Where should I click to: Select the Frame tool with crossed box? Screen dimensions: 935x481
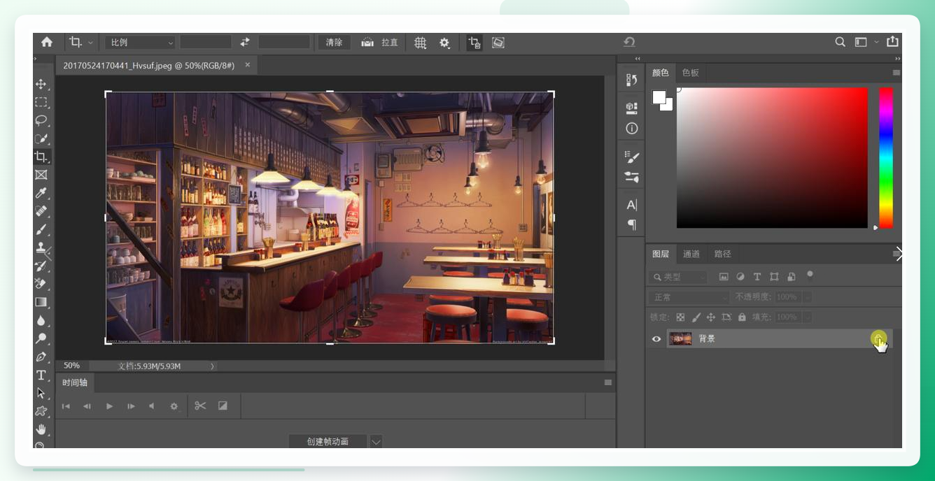(x=41, y=175)
